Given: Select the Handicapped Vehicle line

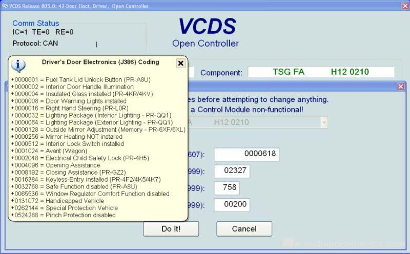Looking at the screenshot, I should tap(57, 201).
